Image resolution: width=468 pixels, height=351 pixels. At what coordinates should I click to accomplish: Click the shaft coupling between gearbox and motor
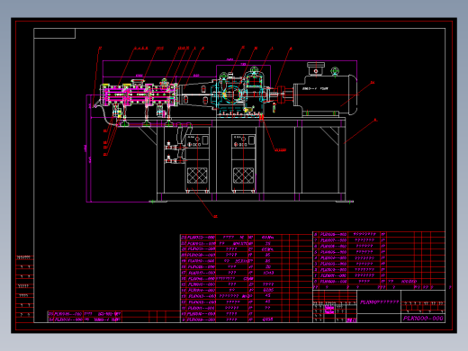(282, 94)
